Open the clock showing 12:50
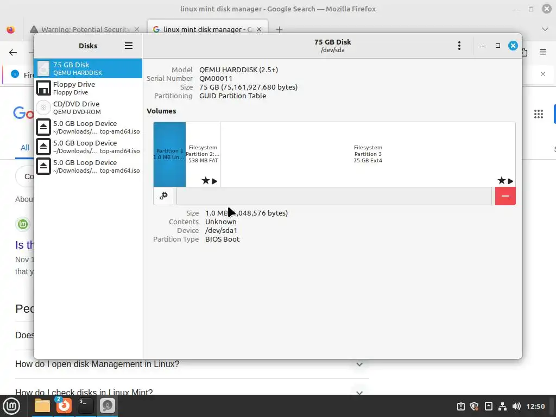Image resolution: width=556 pixels, height=417 pixels. (535, 406)
